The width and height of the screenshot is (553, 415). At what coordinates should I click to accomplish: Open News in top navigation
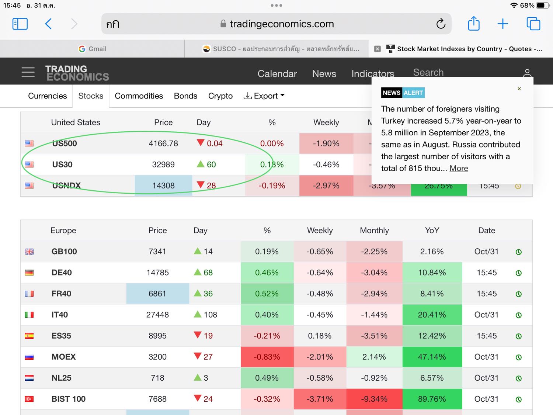(x=324, y=74)
